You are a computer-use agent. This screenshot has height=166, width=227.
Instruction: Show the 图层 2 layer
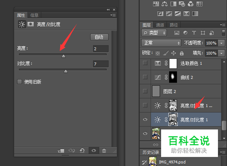(x=145, y=91)
